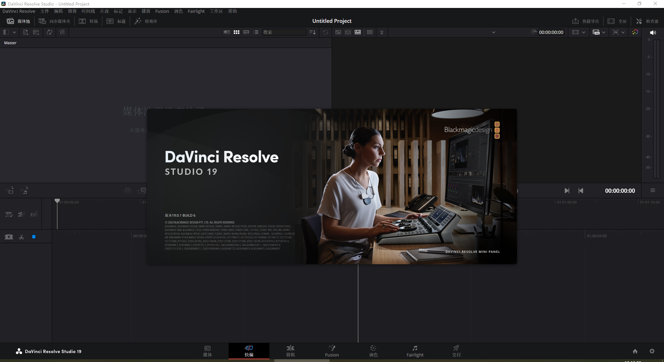
Task: Expand the bin list dropdown chevron
Action: (14, 32)
